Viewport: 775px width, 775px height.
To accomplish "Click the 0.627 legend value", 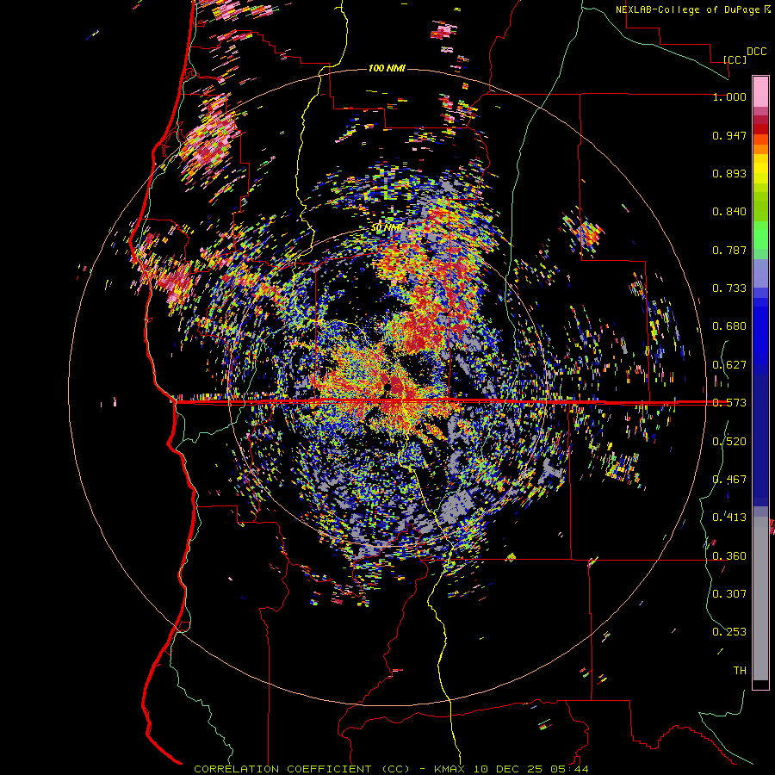I will (x=729, y=365).
